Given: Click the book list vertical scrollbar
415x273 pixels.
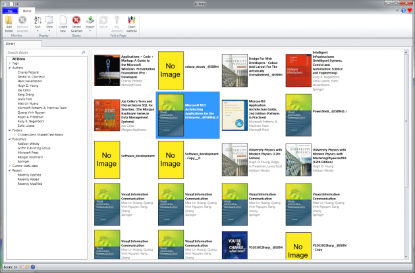Looking at the screenshot, I should 406,122.
